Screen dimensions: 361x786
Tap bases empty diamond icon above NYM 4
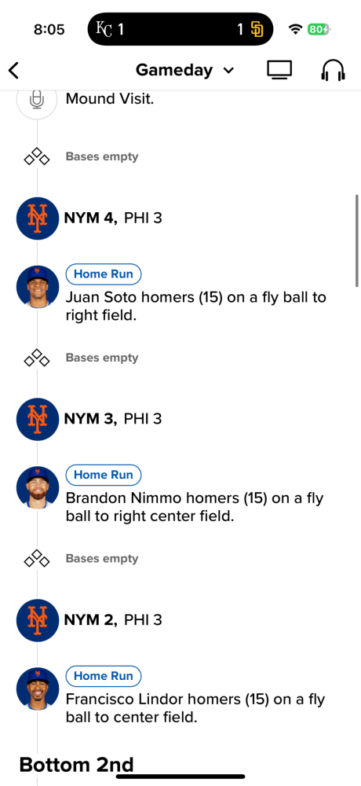[x=37, y=157]
